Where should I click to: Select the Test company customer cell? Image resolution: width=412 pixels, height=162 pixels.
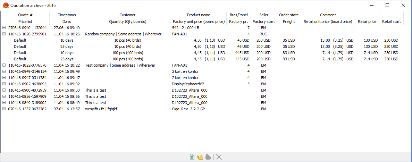pos(120,65)
